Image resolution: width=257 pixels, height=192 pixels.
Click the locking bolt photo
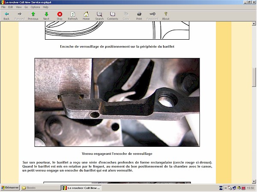[x=116, y=102]
